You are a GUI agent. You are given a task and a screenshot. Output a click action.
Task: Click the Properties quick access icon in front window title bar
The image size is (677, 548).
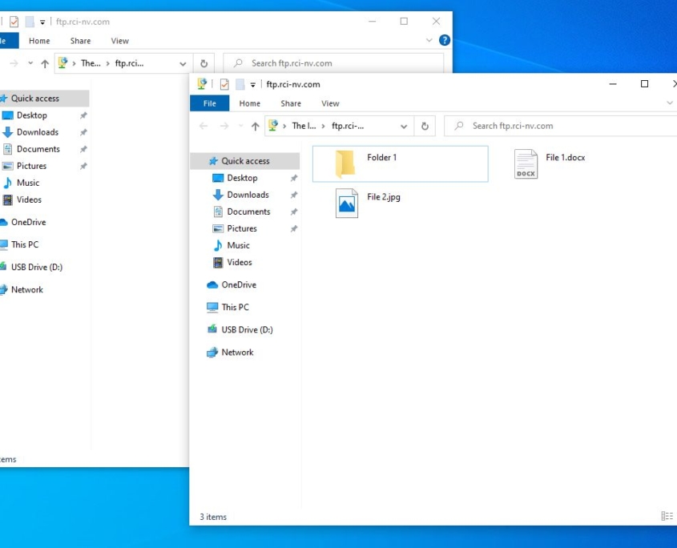(224, 84)
